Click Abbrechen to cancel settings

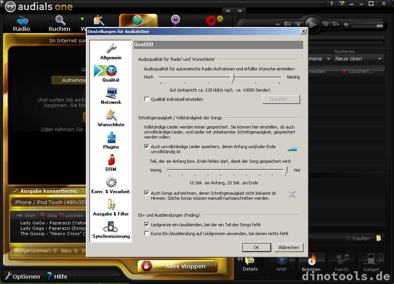pos(289,247)
